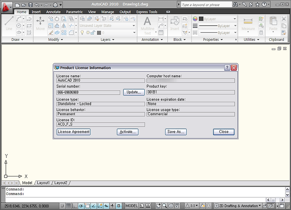The image size is (291, 210).
Task: Expand the Annotation panel
Action: tap(152, 40)
